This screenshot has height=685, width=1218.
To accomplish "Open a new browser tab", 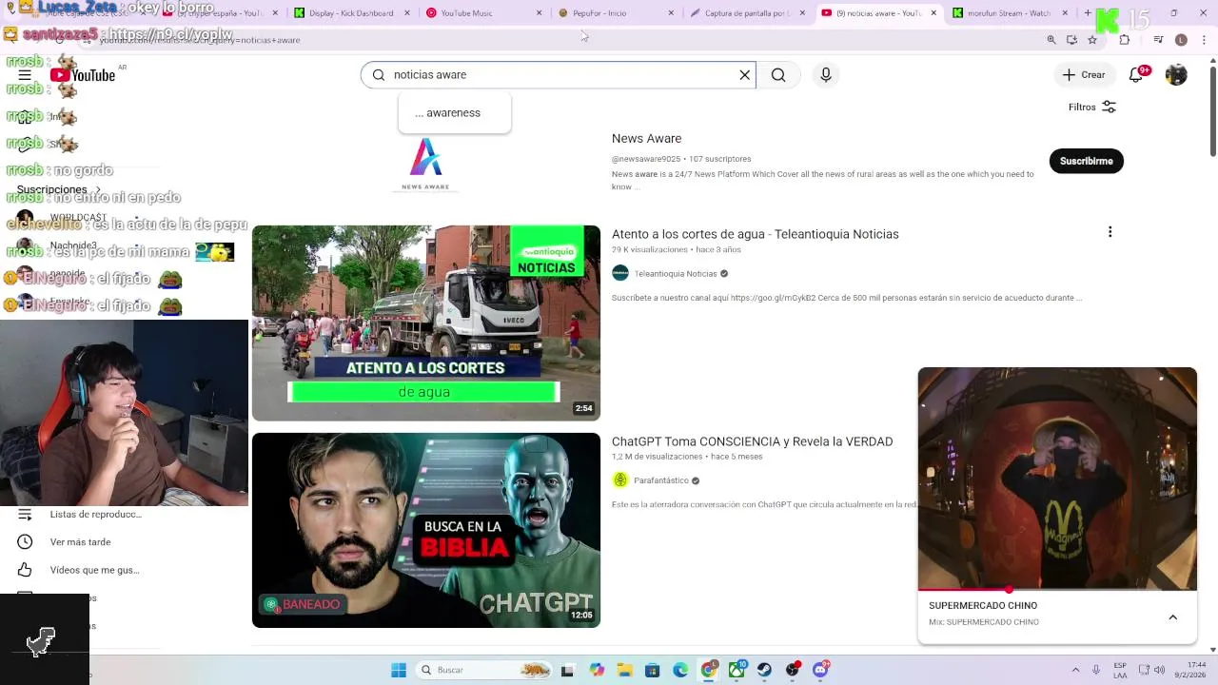I will (x=1088, y=13).
